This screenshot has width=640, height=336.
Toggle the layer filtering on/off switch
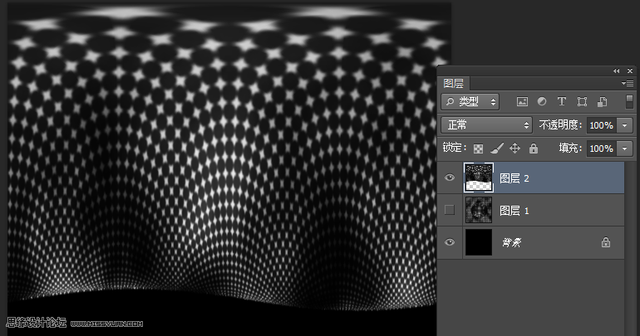(x=629, y=101)
